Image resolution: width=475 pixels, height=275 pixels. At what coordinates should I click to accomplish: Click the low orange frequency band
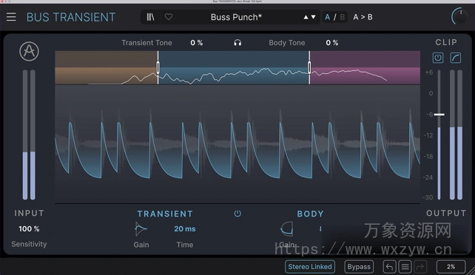tap(106, 67)
